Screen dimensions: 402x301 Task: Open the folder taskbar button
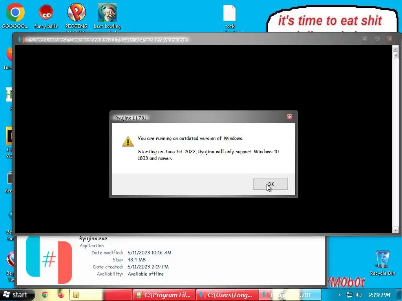101,295
